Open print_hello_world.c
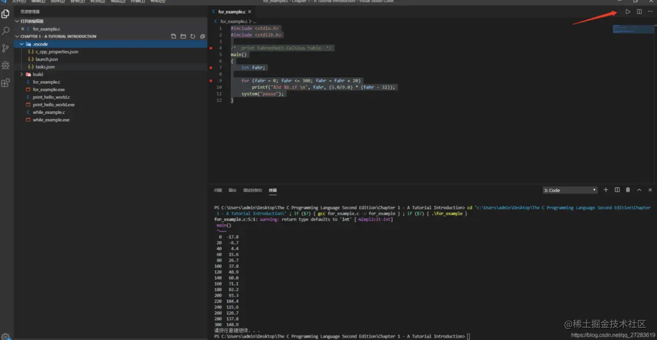Screen dimensions: 657x340 [x=51, y=97]
